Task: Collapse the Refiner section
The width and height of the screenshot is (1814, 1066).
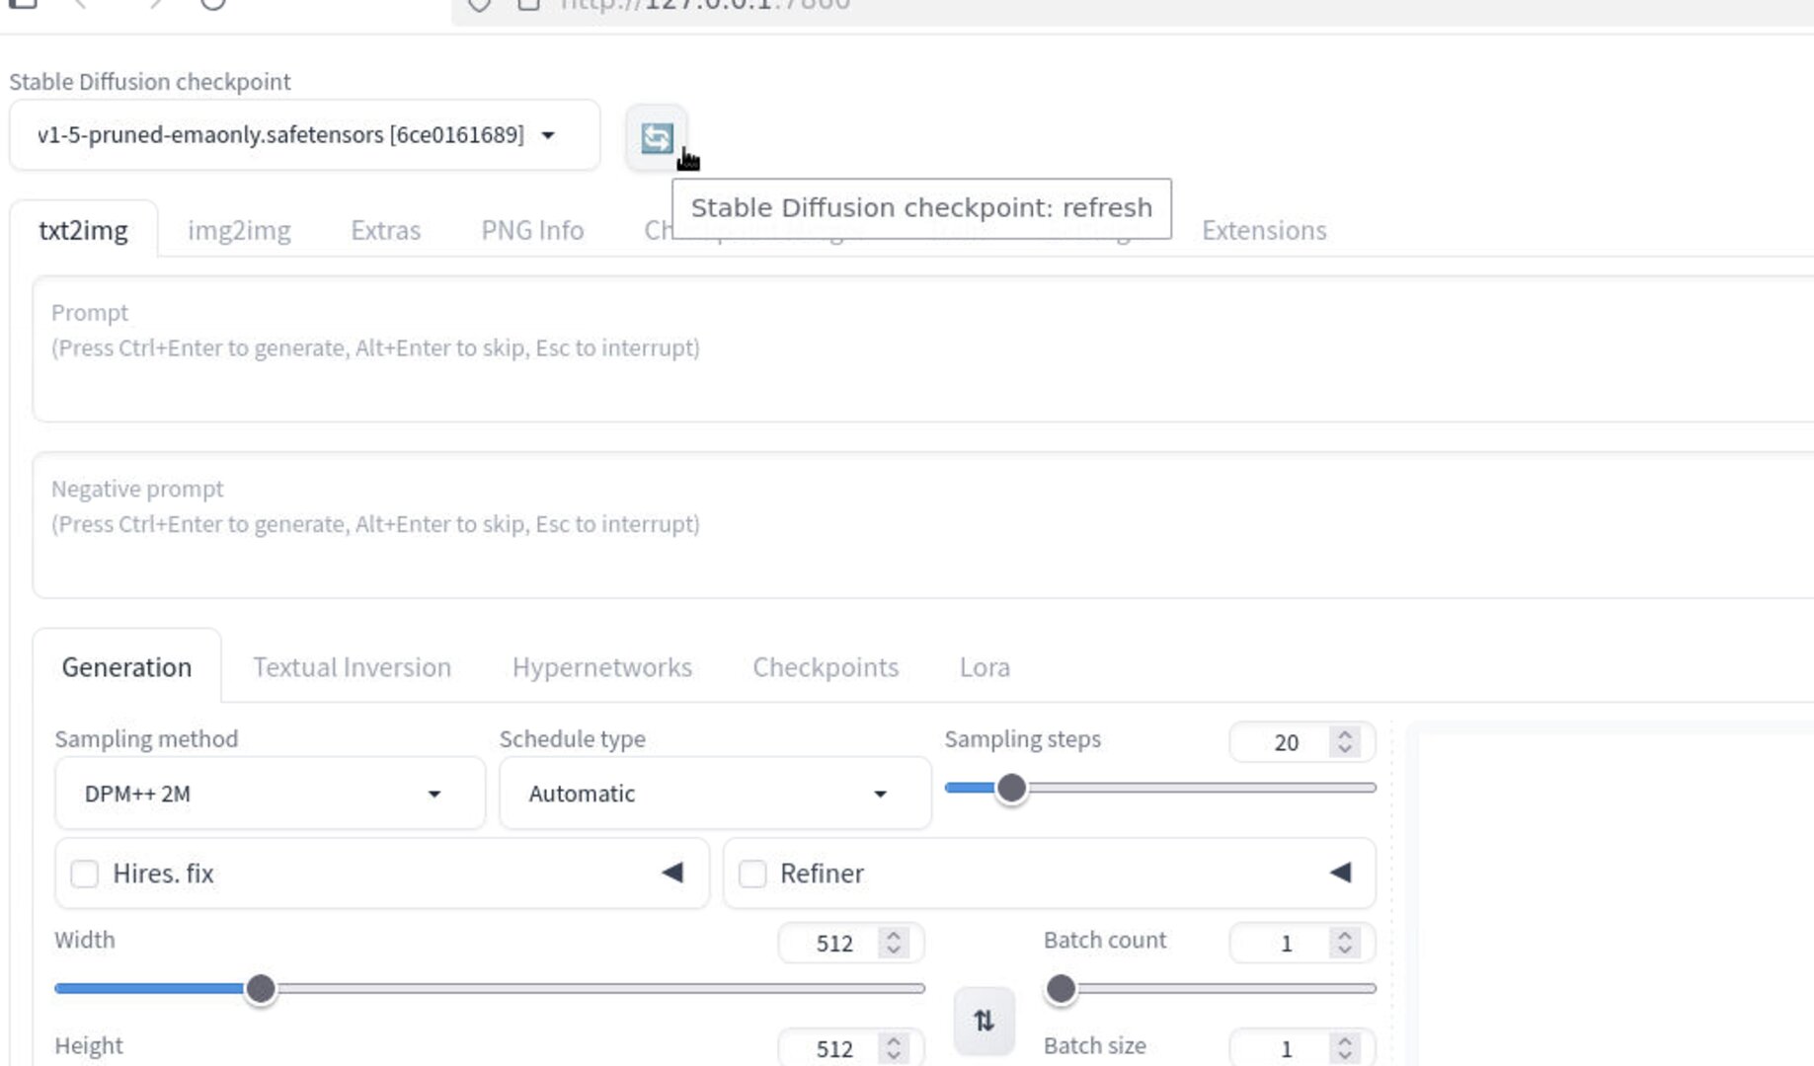Action: (x=1340, y=873)
